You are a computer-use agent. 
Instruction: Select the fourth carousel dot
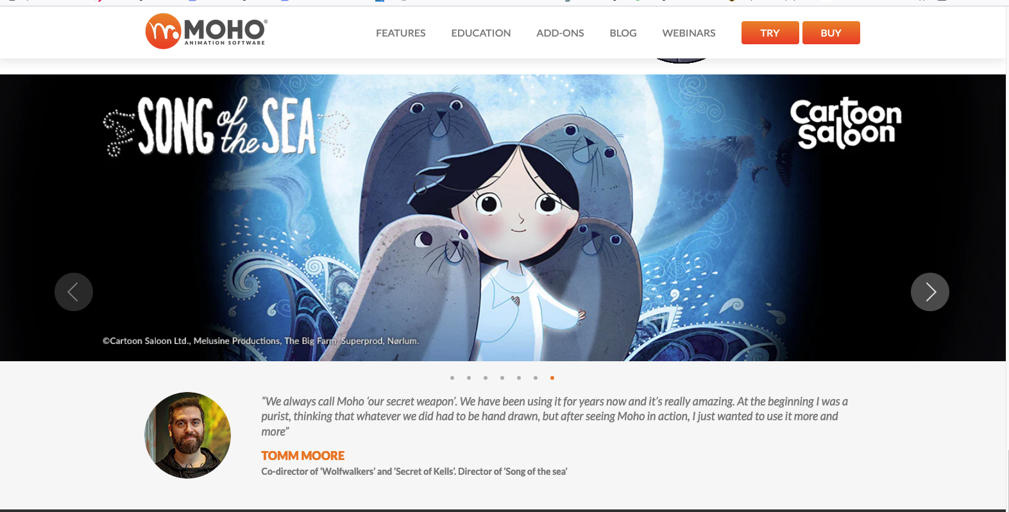(x=502, y=378)
